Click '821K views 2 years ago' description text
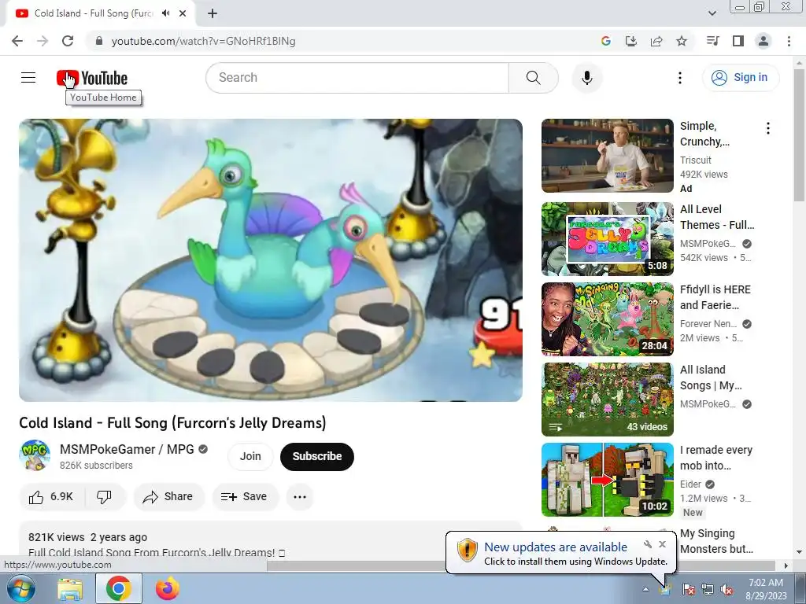This screenshot has width=806, height=604. [87, 537]
